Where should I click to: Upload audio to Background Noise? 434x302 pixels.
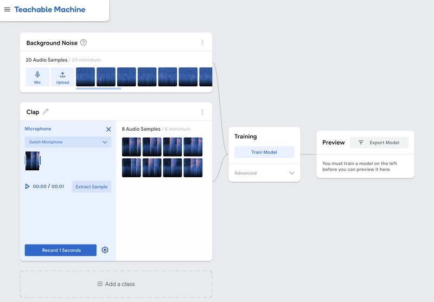point(62,77)
